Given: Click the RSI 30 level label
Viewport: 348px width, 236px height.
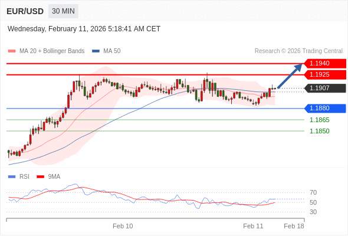Looking at the screenshot, I should [x=313, y=212].
